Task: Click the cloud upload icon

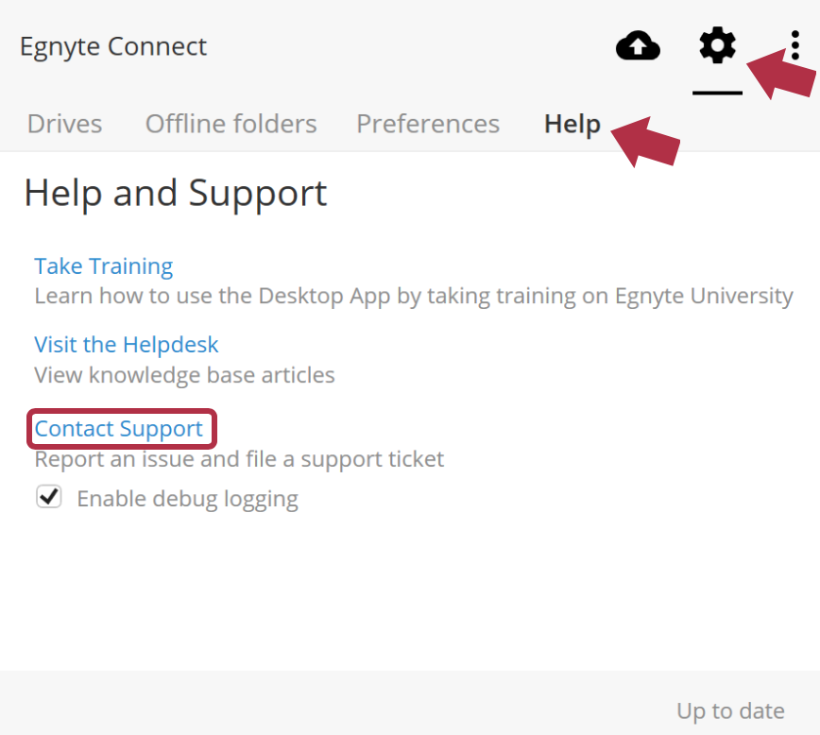Action: [x=638, y=45]
